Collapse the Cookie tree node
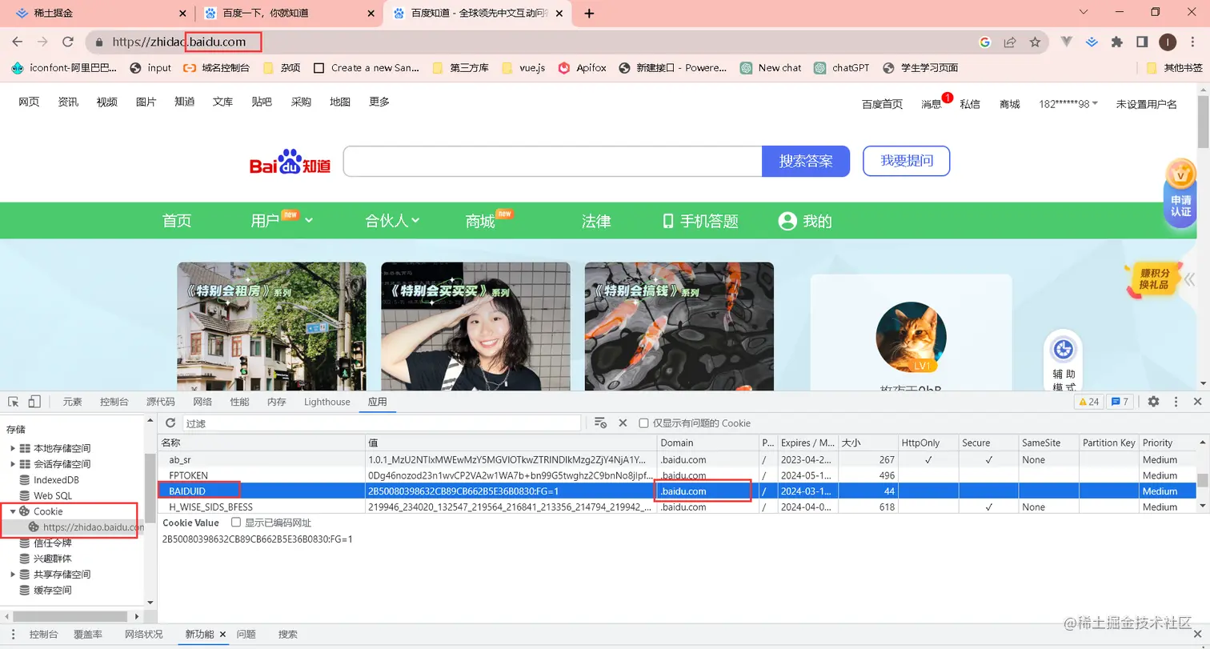Image resolution: width=1210 pixels, height=649 pixels. 13,511
